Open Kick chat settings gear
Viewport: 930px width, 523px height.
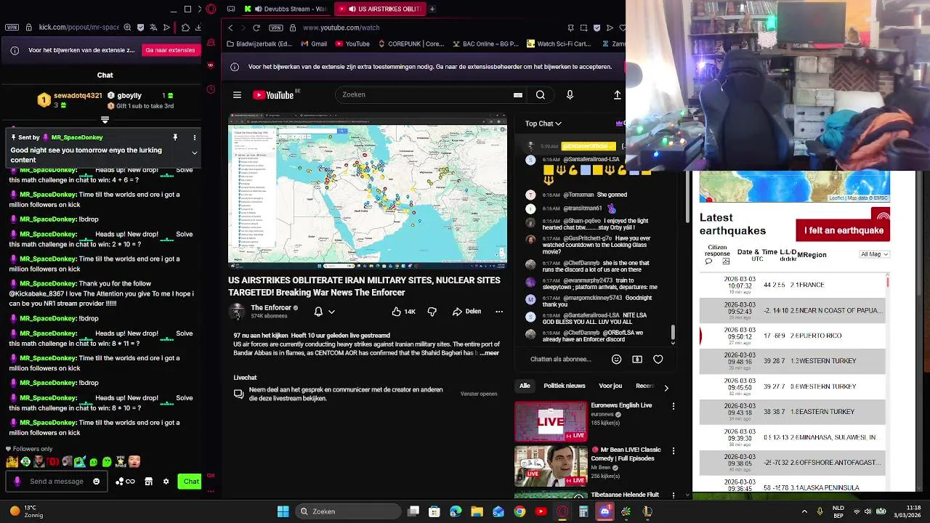(x=166, y=482)
